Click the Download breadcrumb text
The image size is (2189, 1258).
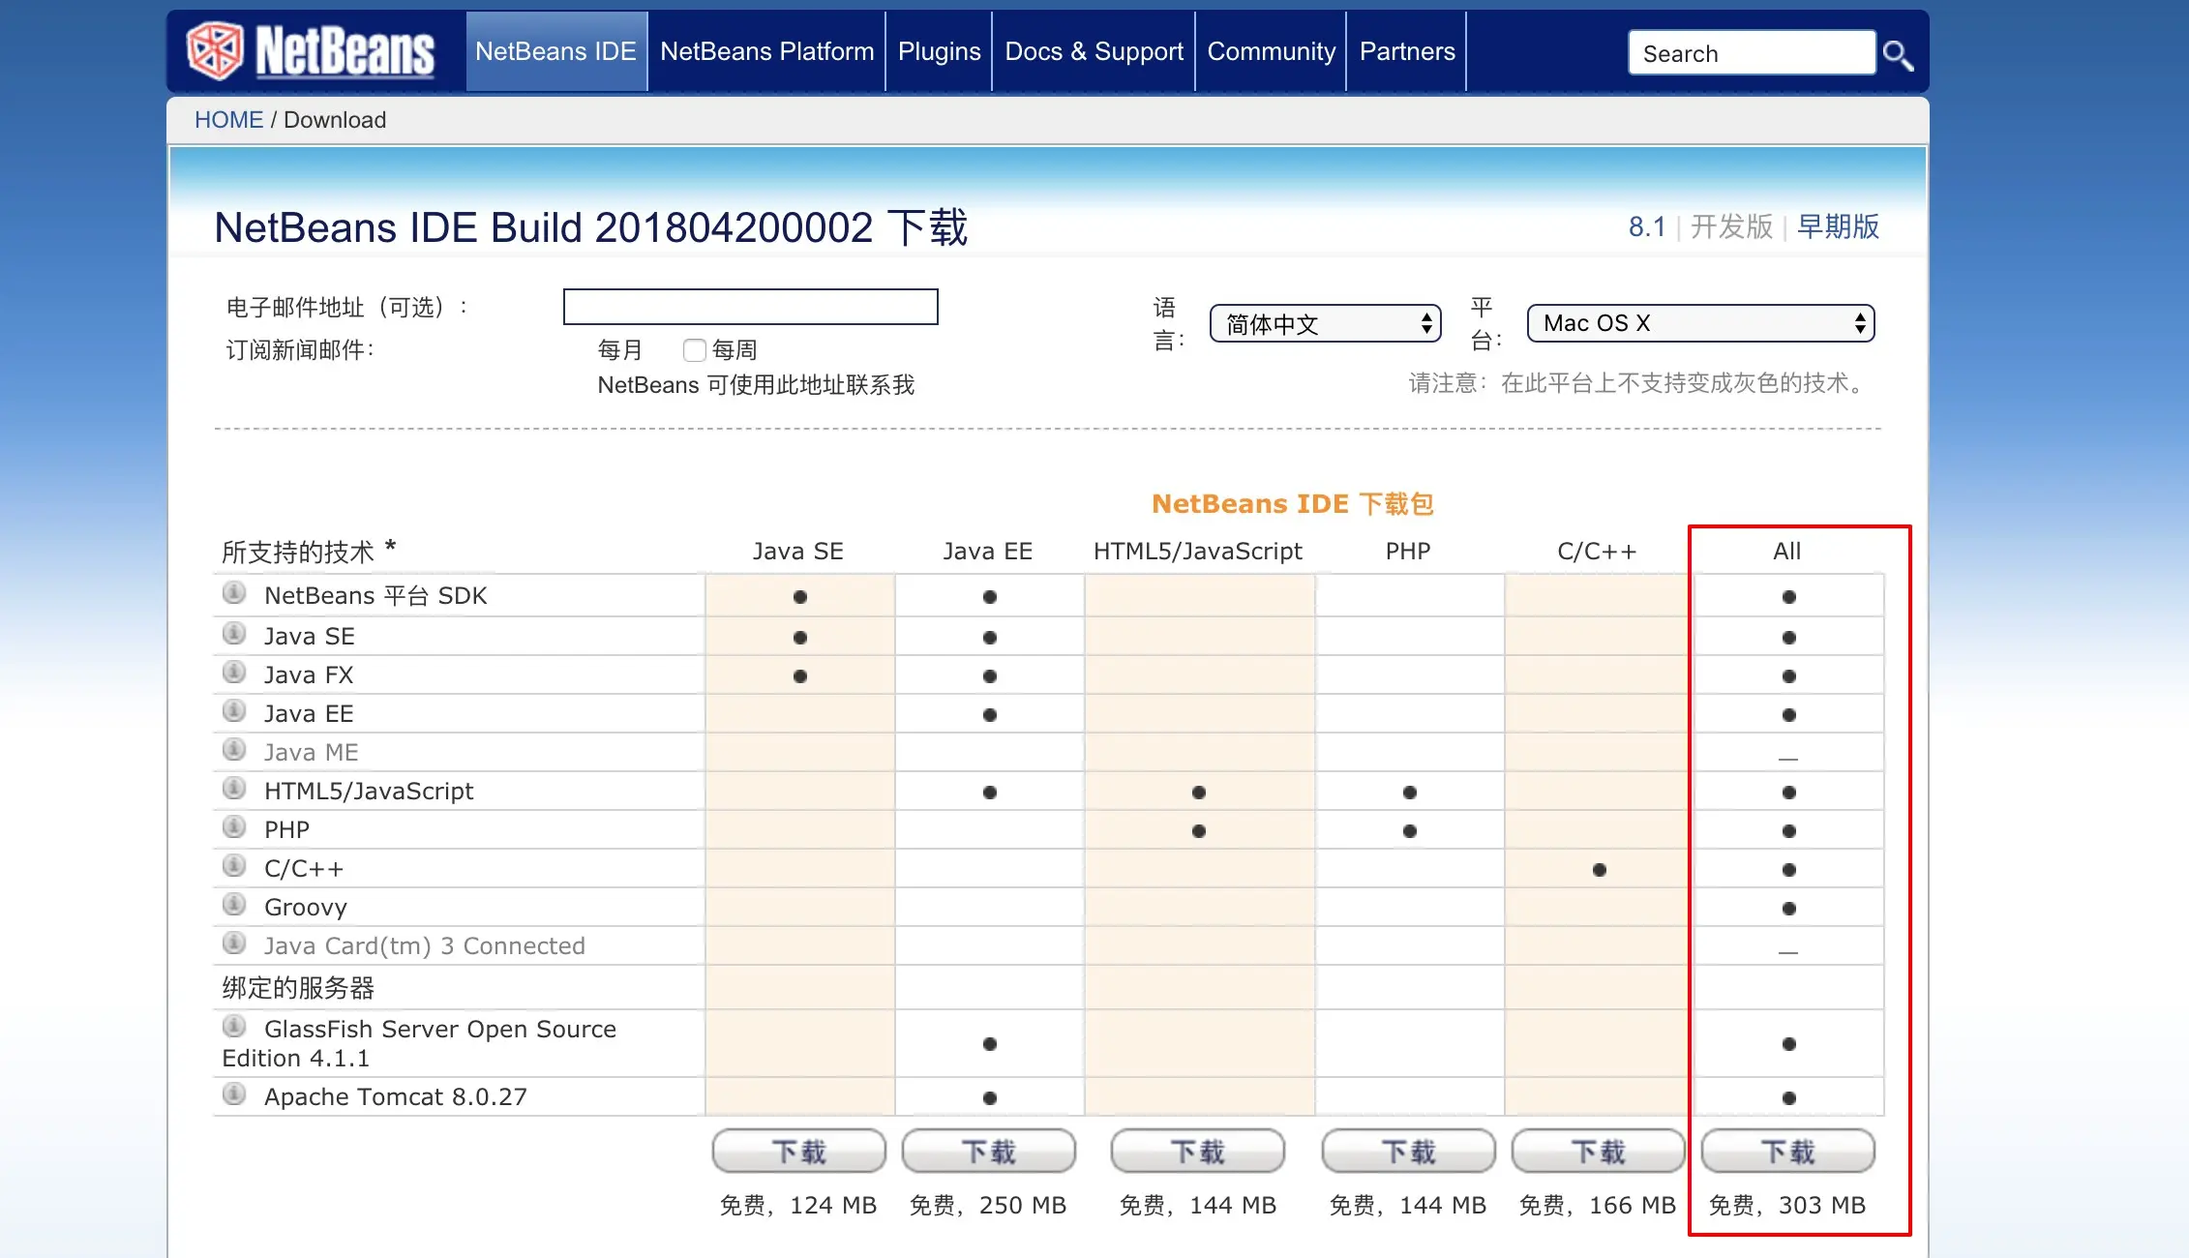coord(335,120)
